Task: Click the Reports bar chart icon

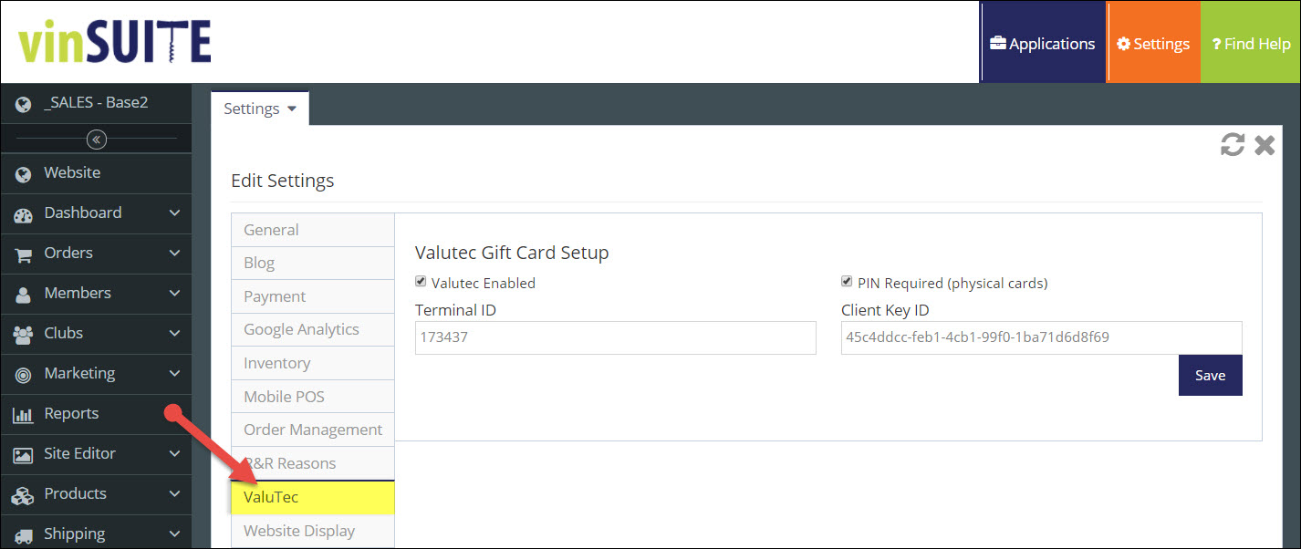Action: (24, 414)
